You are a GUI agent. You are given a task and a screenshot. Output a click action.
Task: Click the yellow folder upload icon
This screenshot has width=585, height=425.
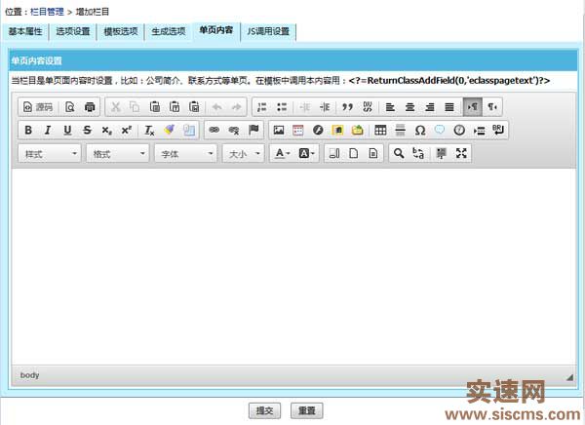tap(358, 130)
